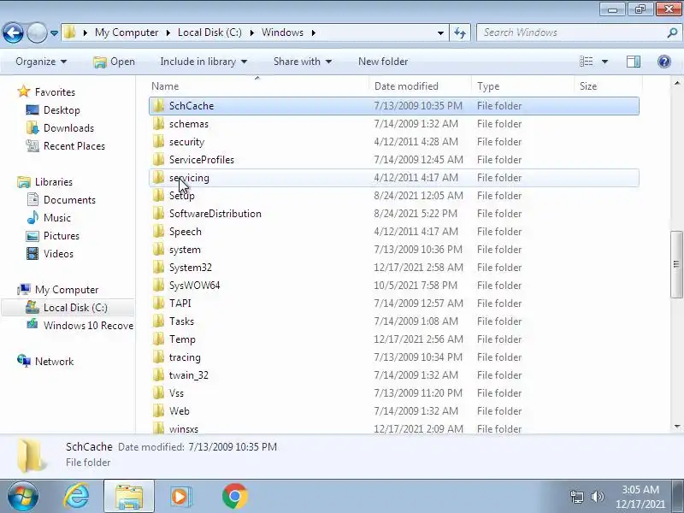Open Documents library
The width and height of the screenshot is (684, 513).
point(69,199)
